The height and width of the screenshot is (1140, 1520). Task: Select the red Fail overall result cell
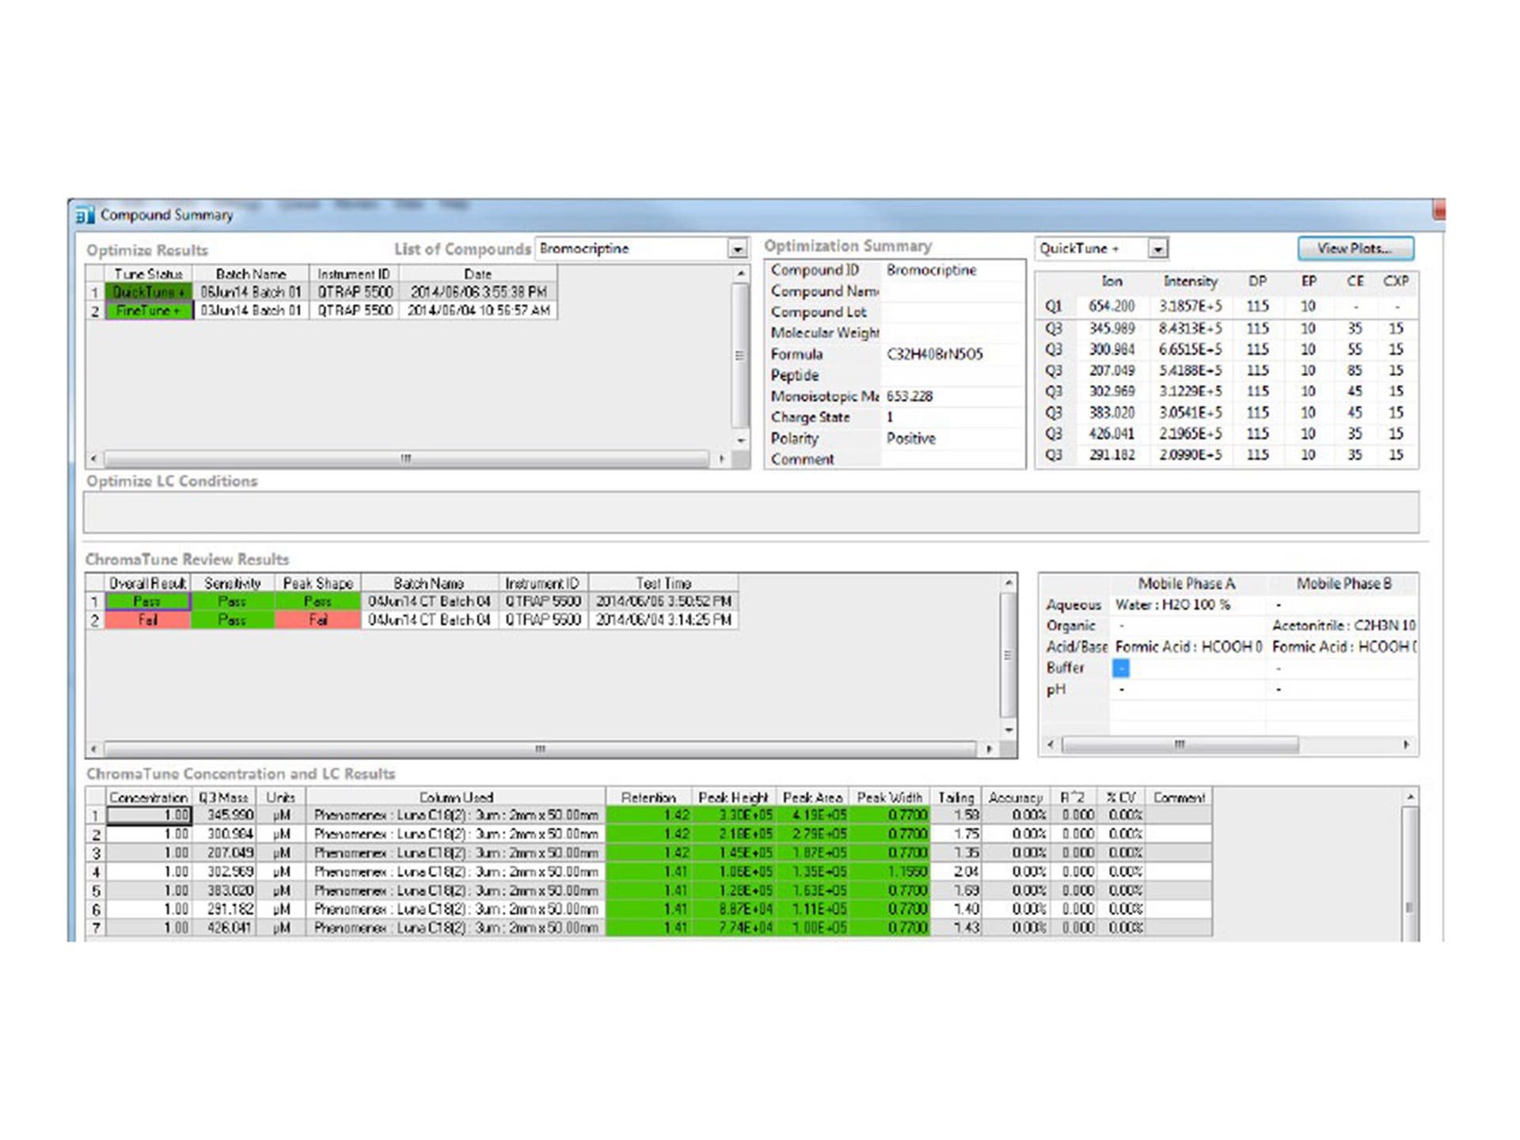148,621
